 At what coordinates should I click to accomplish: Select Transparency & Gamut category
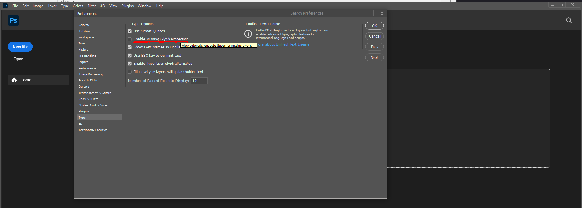[x=100, y=93]
